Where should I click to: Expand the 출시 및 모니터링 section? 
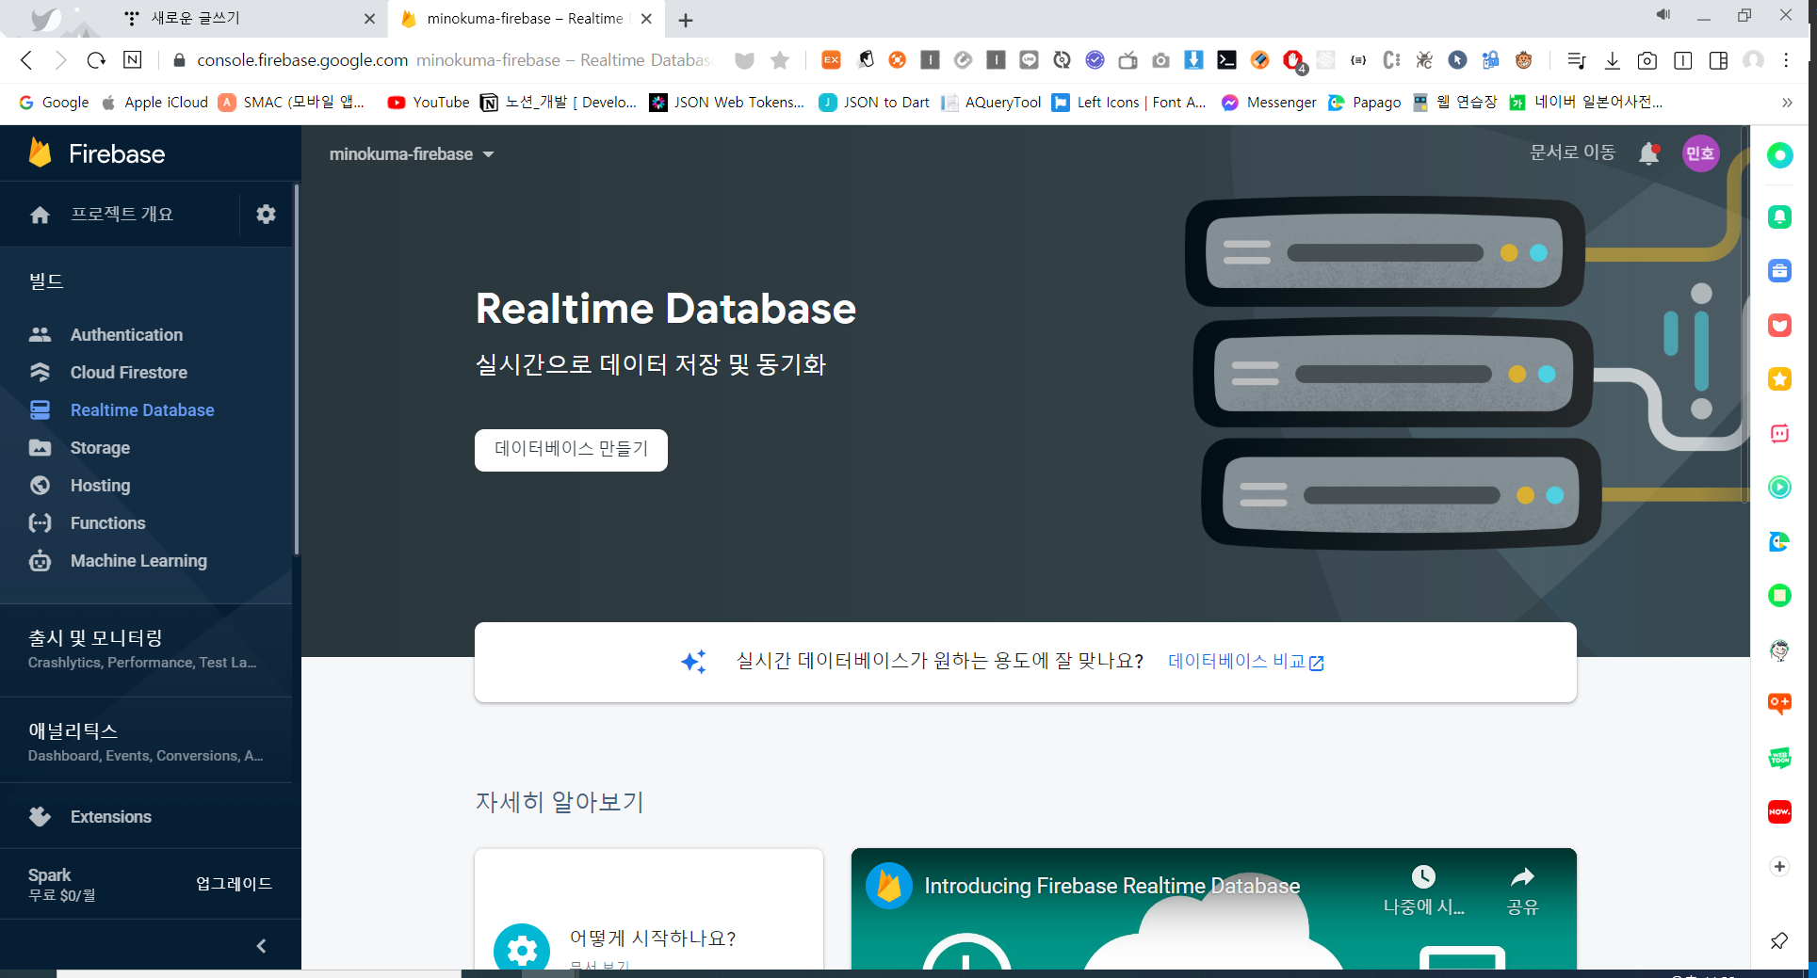[x=145, y=649]
